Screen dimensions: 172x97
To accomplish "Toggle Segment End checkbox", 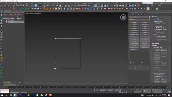I will coord(155,31).
